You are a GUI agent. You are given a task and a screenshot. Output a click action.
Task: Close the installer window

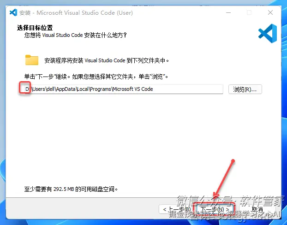pos(270,12)
